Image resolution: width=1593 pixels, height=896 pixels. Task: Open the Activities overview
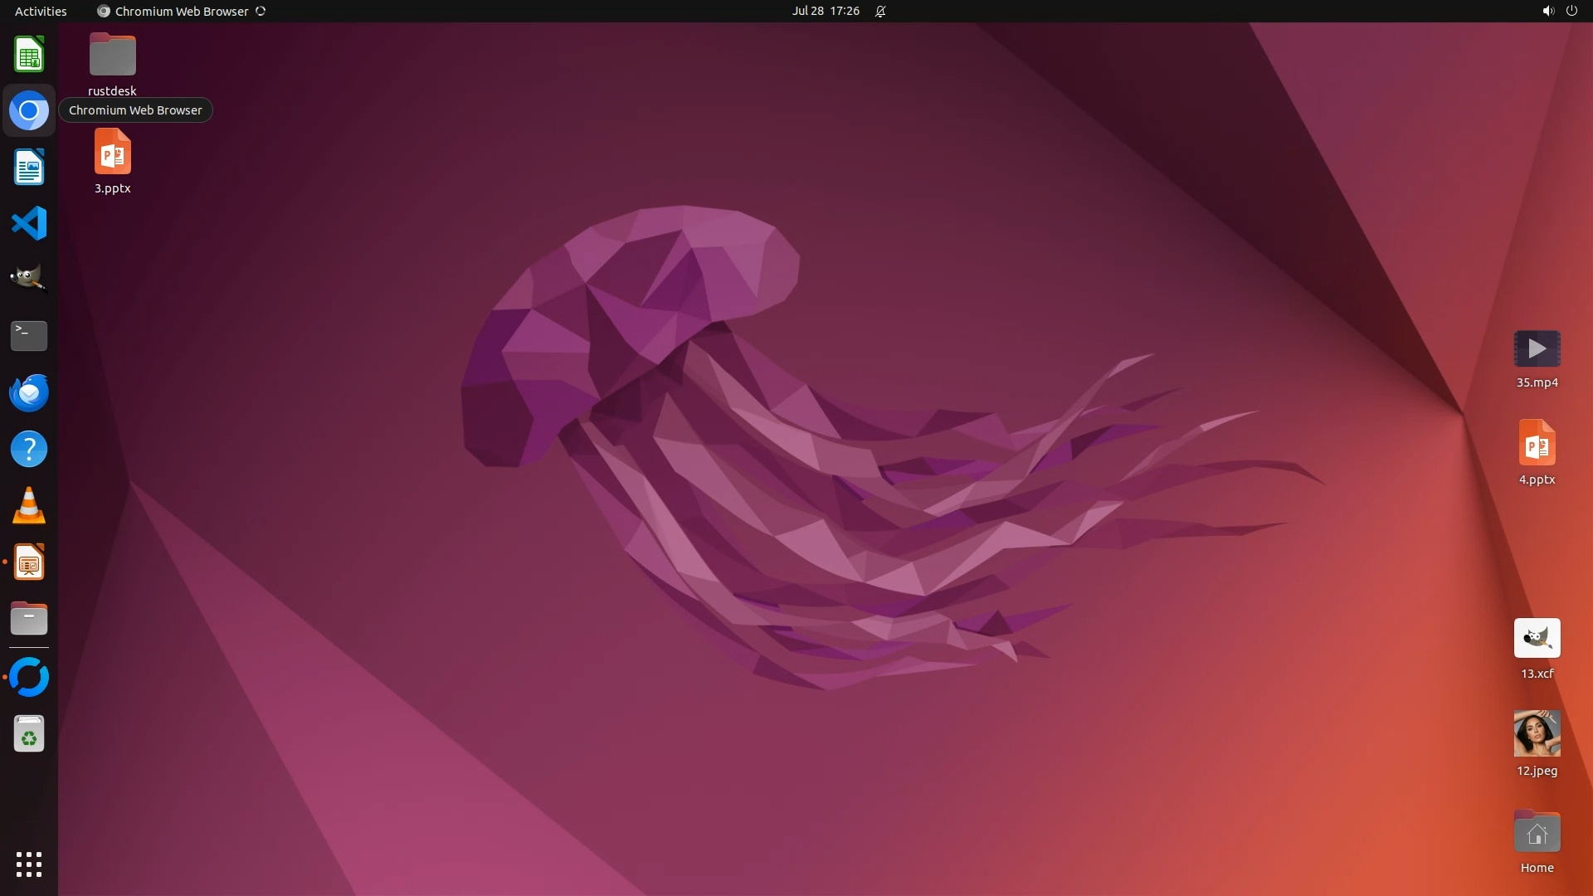(x=41, y=11)
